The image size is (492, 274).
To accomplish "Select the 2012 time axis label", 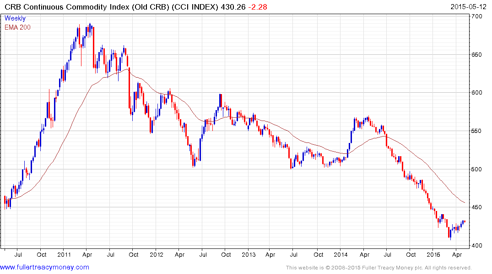I will coord(156,254).
